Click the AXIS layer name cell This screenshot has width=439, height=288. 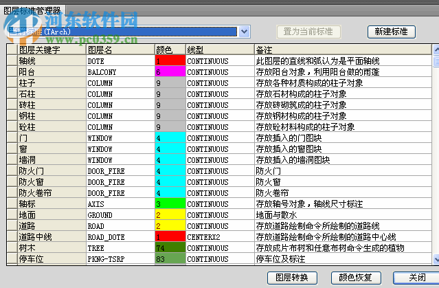pos(120,204)
